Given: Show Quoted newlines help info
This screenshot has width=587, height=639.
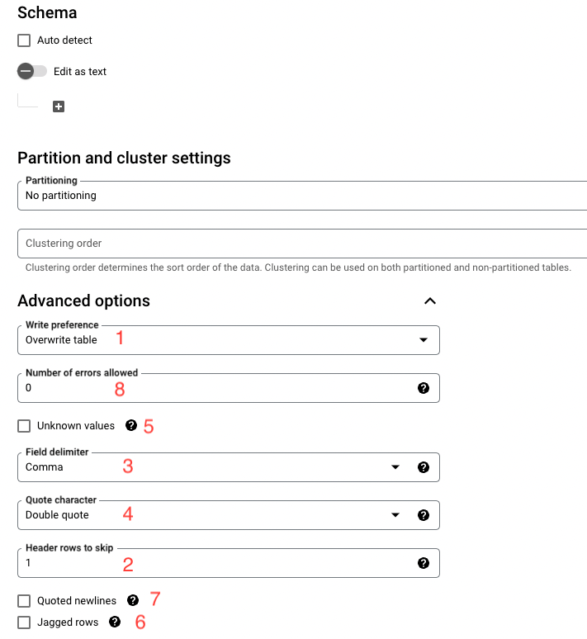Looking at the screenshot, I should point(133,600).
